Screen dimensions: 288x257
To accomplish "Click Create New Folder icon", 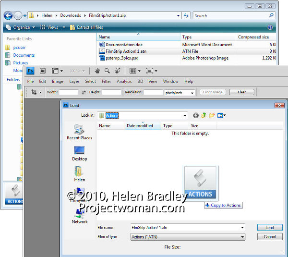I will click(212, 115).
